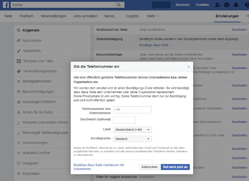Select Messenger-Plattform in sidebar
Image resolution: width=249 pixels, height=181 pixels.
point(42,102)
